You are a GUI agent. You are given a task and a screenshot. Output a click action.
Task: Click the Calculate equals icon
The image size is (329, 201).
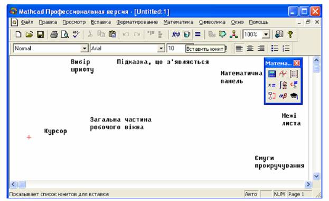pyautogui.click(x=198, y=34)
